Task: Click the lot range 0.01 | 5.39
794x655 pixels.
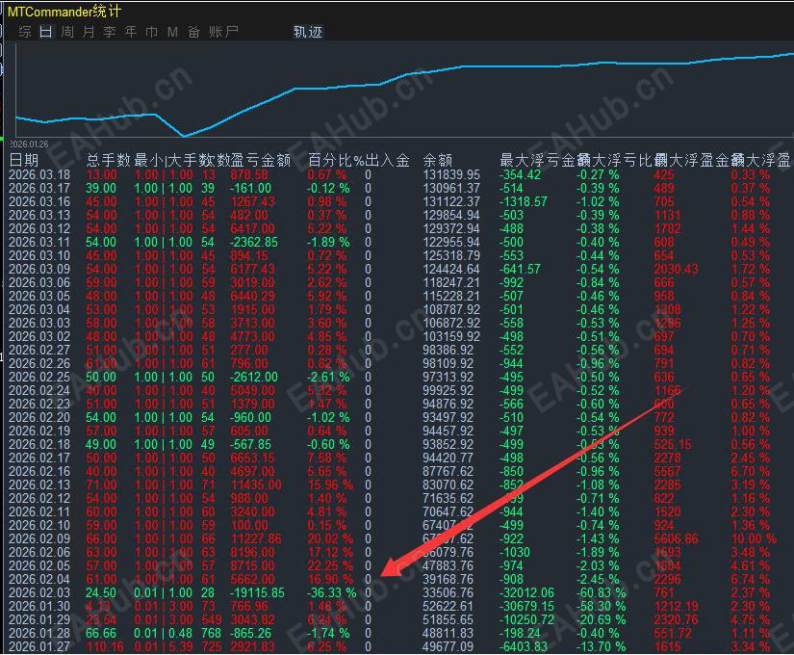Action: pos(164,647)
